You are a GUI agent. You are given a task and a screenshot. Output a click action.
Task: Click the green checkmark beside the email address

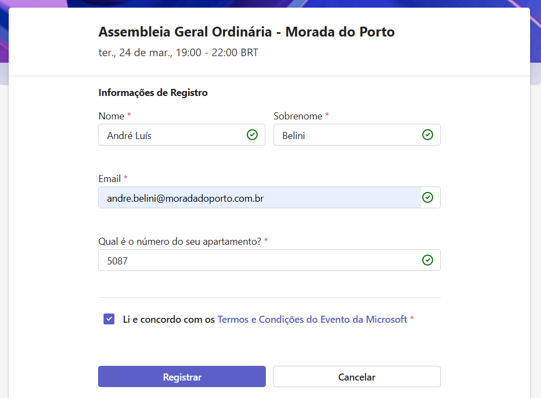tap(428, 197)
